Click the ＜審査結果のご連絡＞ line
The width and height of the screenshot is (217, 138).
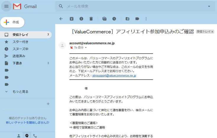84,123
